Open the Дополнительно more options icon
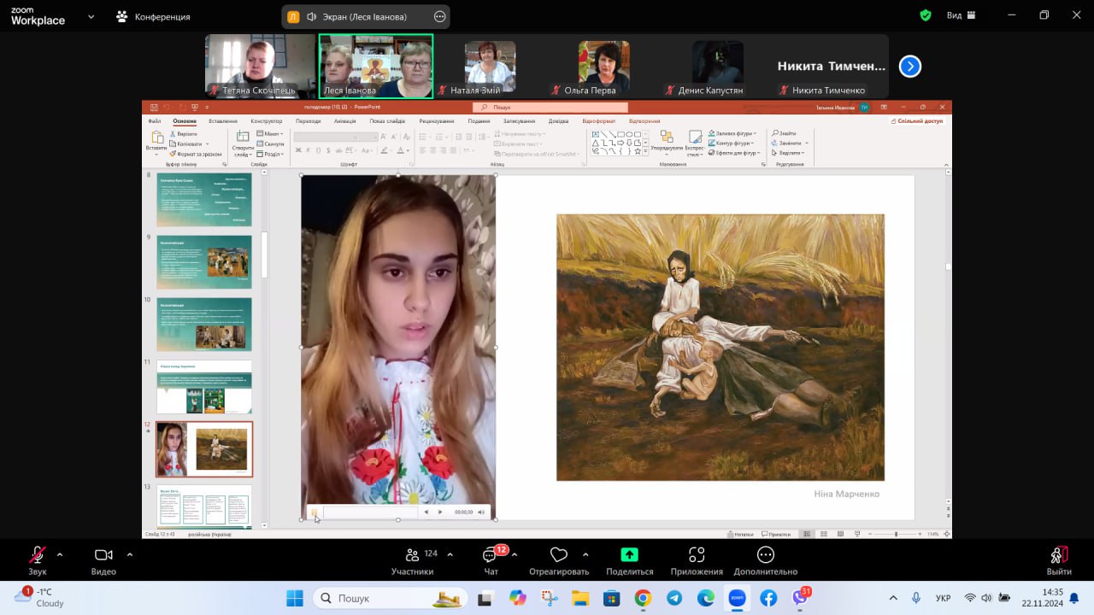The height and width of the screenshot is (615, 1094). pos(766,555)
